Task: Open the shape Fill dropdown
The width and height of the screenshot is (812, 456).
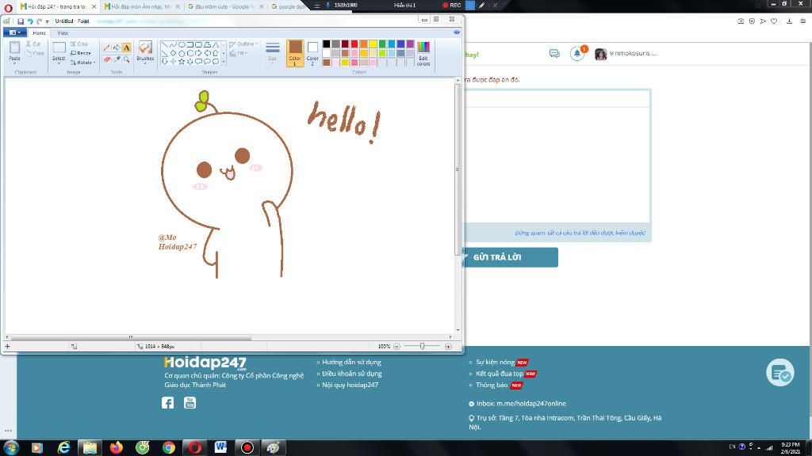Action: (x=238, y=53)
